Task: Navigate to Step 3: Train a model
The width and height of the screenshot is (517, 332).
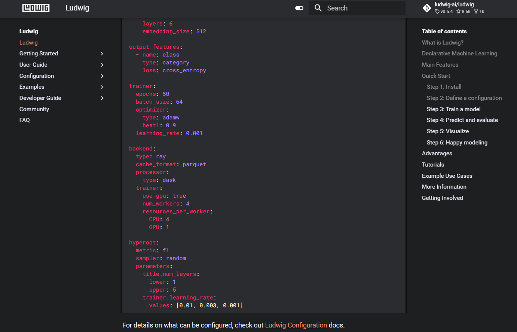Action: (x=453, y=109)
